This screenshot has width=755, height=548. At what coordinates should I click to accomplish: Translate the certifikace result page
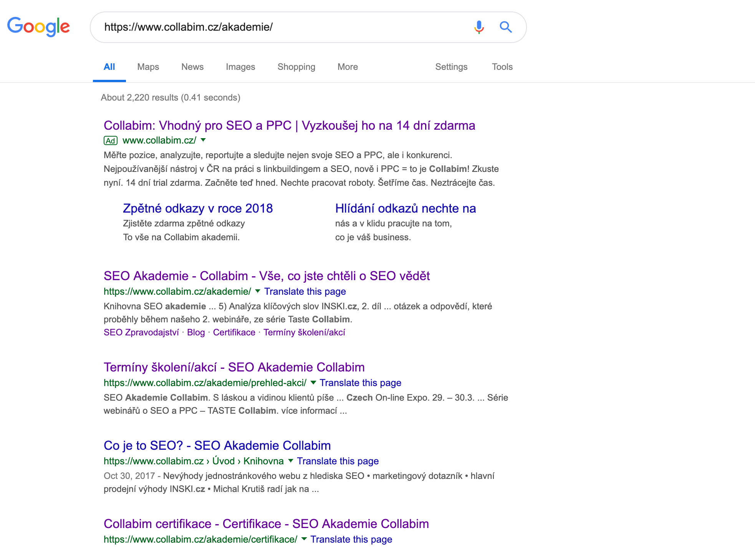click(351, 540)
